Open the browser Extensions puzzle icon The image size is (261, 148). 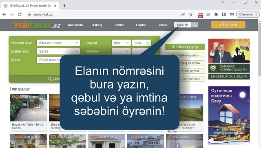tap(216, 15)
